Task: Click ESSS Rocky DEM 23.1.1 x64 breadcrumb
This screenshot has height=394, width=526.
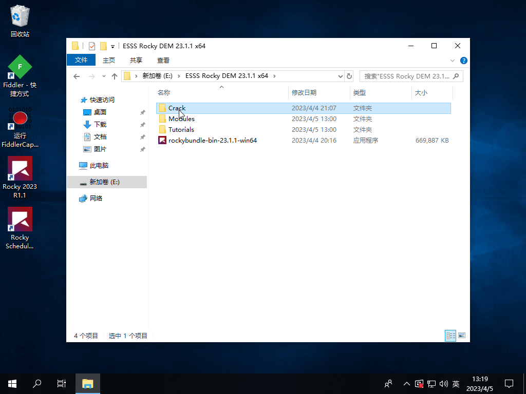Action: (x=227, y=76)
